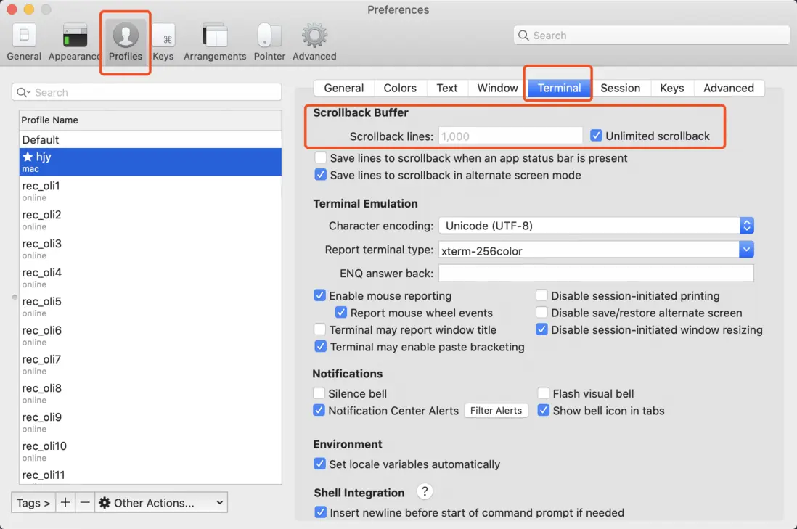Click the ENQ answer back field

596,274
